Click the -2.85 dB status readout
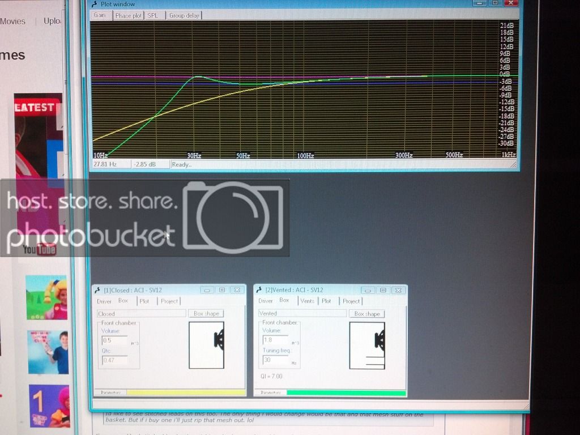The image size is (580, 435). (144, 164)
